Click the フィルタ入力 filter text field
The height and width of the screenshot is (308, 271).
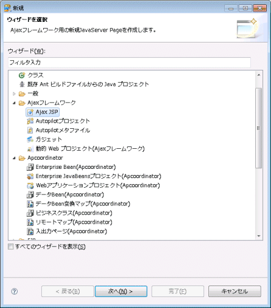pos(129,63)
